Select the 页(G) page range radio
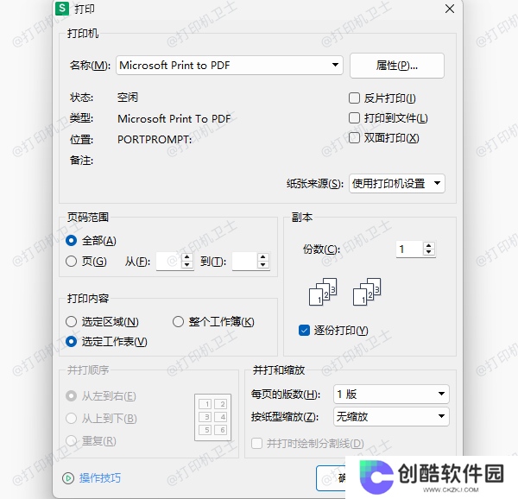 click(71, 262)
